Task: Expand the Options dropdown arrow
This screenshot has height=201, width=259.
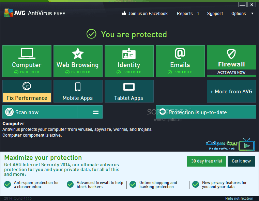Action: click(252, 14)
